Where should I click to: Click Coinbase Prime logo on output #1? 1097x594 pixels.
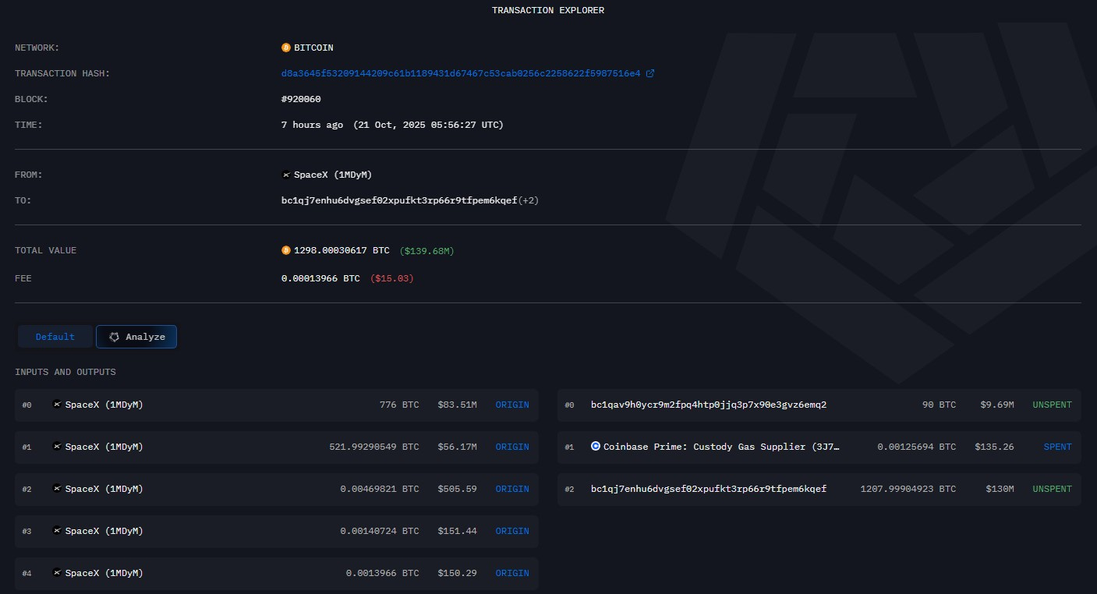[x=596, y=447]
